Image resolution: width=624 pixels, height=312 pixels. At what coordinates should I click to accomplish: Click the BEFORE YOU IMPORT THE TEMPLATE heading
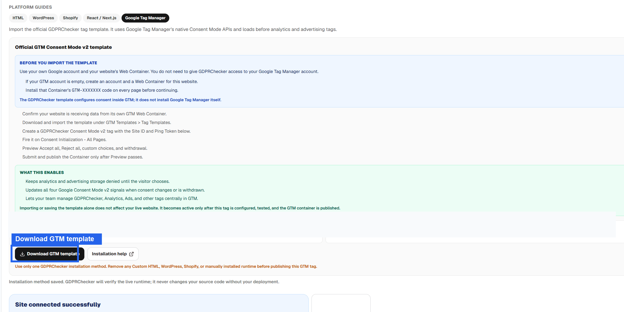[58, 63]
